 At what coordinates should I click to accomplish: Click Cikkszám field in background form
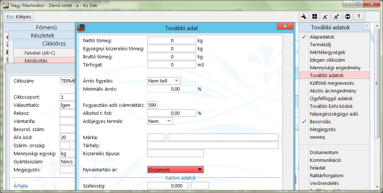pyautogui.click(x=68, y=81)
